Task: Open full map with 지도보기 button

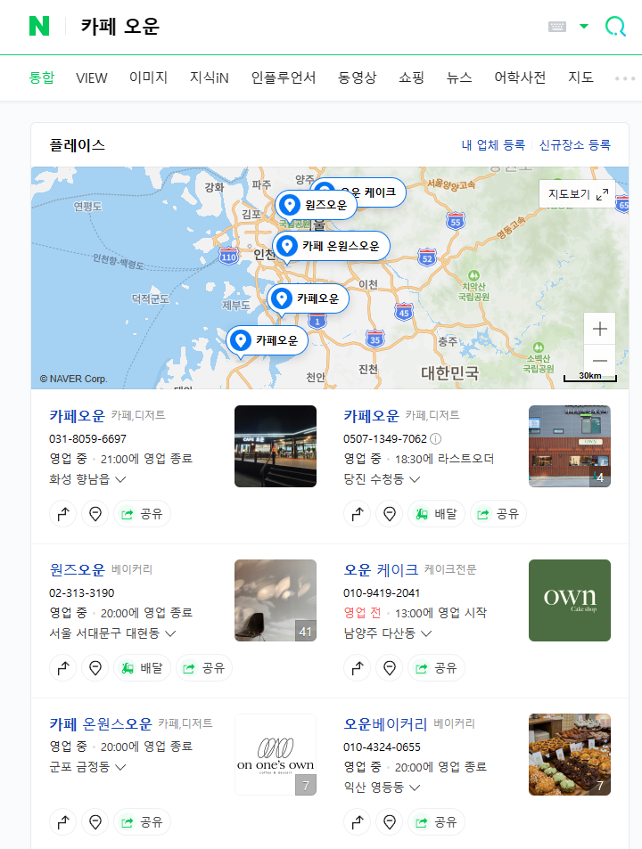Action: coord(578,194)
